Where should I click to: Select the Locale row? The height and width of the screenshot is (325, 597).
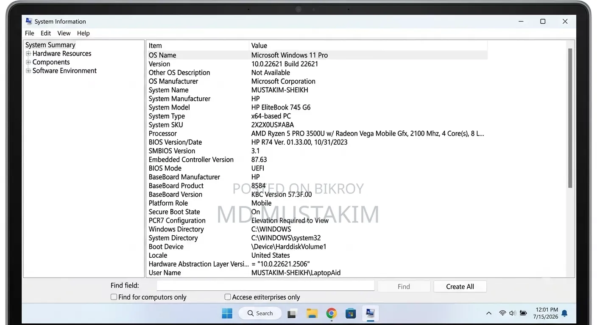click(x=317, y=256)
